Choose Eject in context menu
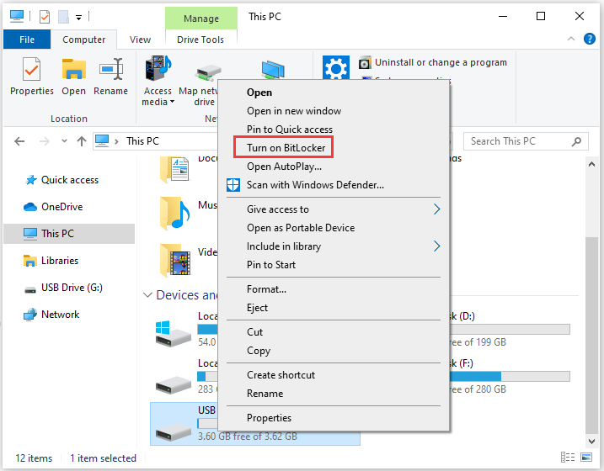 point(334,308)
